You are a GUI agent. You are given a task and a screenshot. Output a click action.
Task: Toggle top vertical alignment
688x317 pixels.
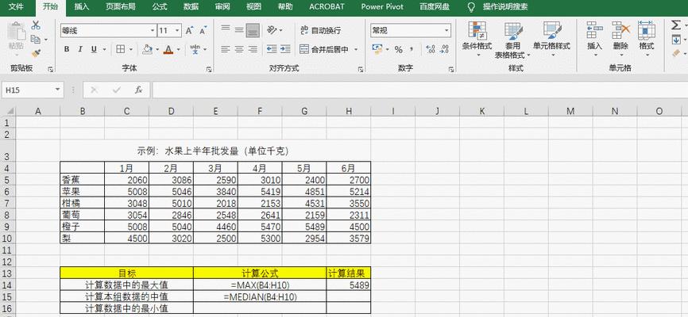(226, 30)
